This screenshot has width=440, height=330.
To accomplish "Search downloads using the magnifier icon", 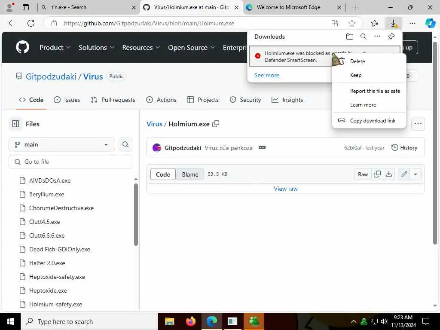I will 364,37.
